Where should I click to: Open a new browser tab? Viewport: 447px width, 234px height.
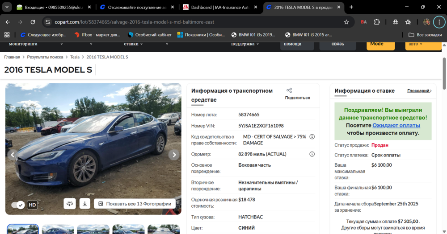tap(351, 7)
